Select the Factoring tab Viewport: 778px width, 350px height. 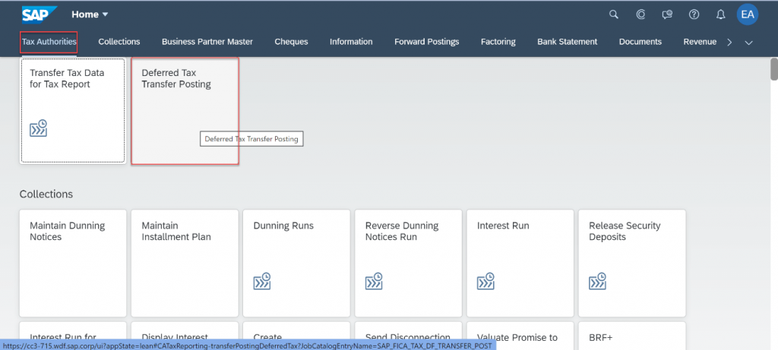click(x=498, y=42)
